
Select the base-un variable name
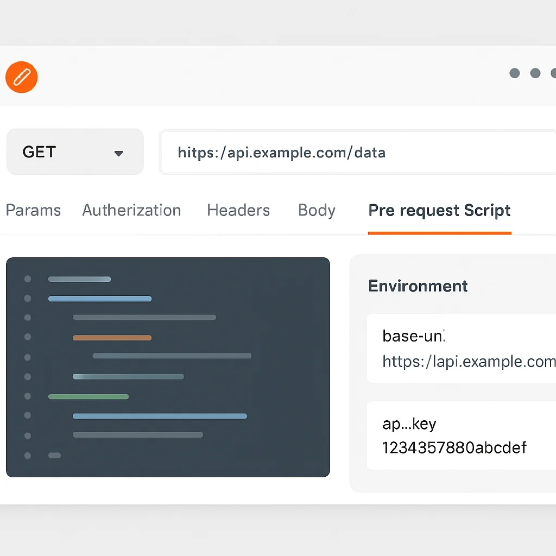point(413,336)
